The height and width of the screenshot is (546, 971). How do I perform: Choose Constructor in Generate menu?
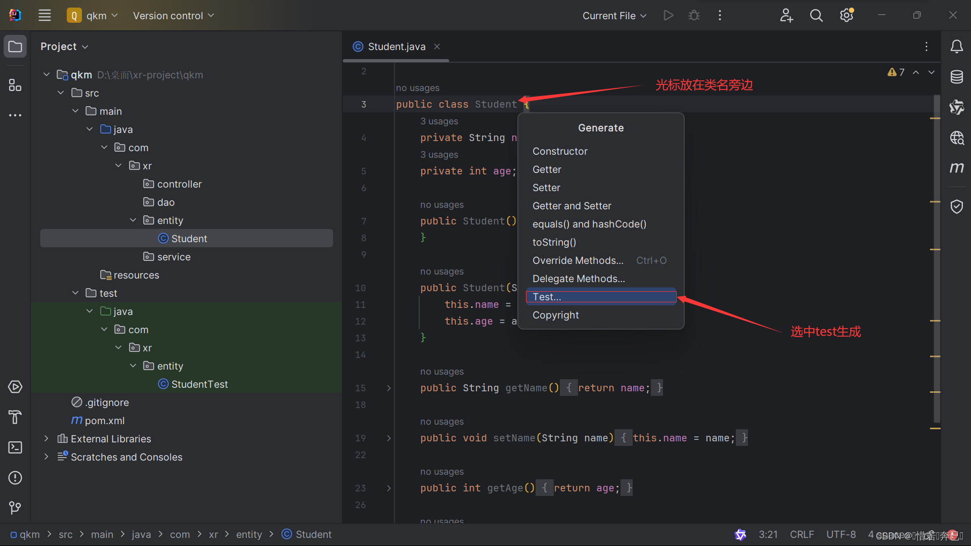(601, 151)
